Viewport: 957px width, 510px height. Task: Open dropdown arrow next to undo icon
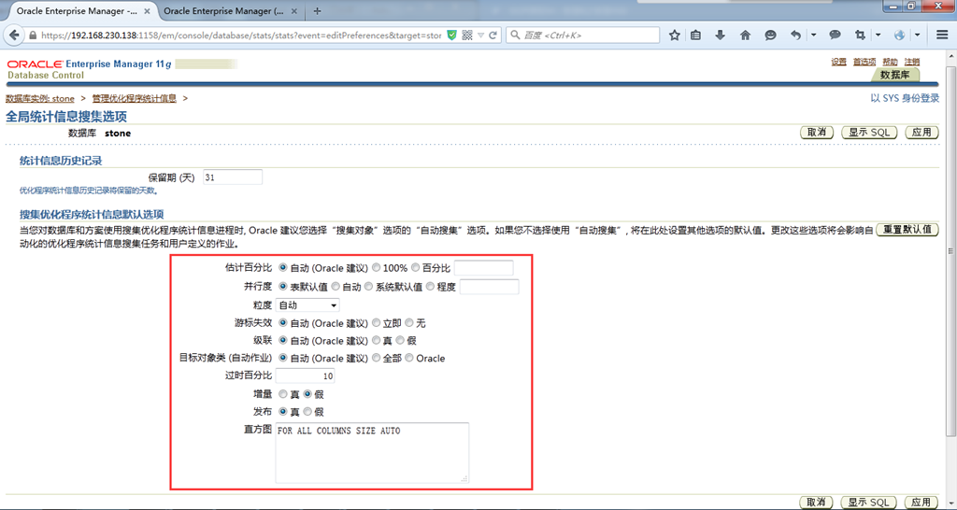tap(814, 35)
